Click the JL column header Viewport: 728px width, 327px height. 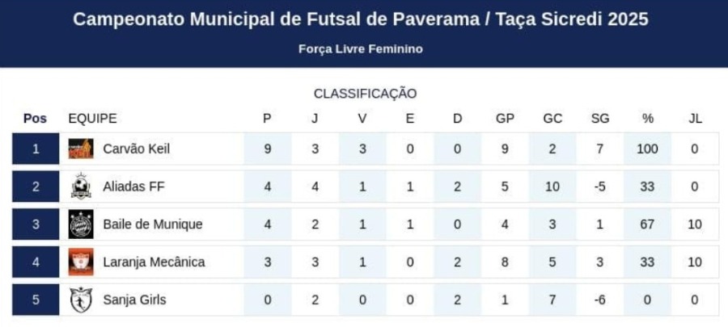click(x=695, y=119)
